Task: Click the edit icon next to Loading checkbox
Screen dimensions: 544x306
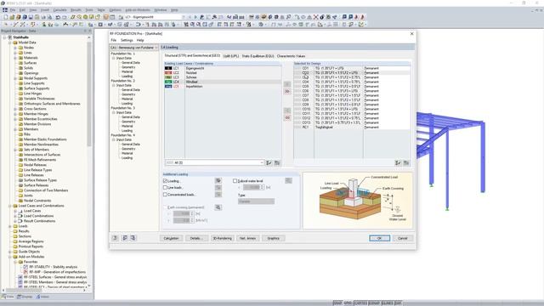Action: (218, 181)
